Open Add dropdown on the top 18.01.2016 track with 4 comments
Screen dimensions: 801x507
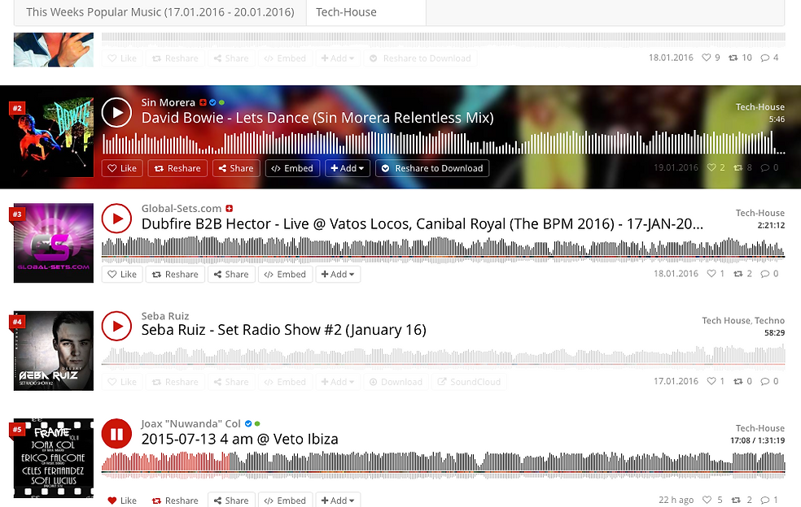click(338, 58)
